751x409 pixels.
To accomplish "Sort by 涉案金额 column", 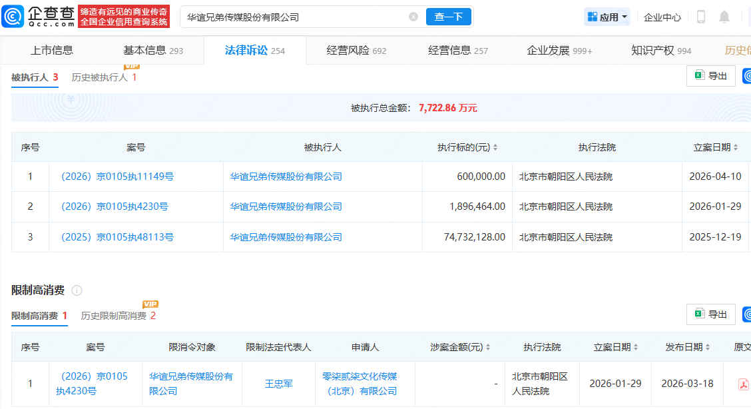I will tap(487, 348).
